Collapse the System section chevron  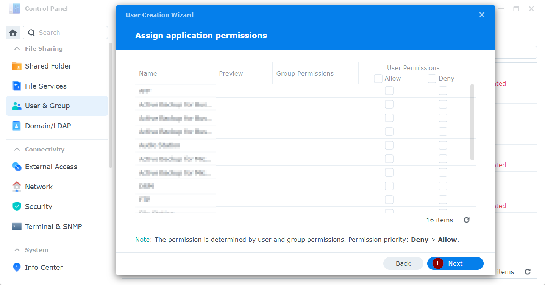point(17,250)
